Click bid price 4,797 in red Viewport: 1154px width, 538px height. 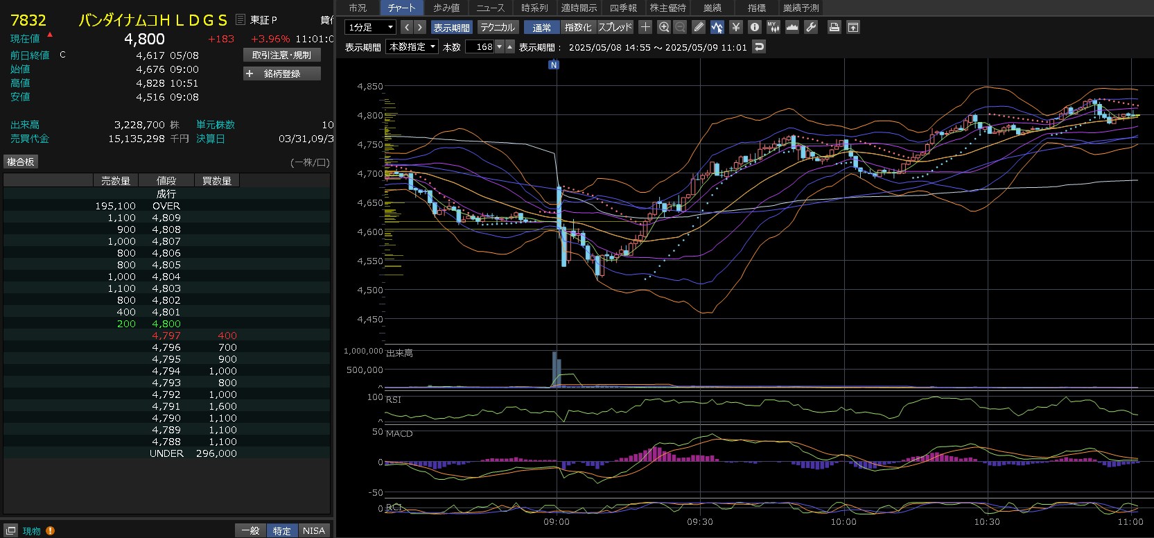(x=166, y=336)
